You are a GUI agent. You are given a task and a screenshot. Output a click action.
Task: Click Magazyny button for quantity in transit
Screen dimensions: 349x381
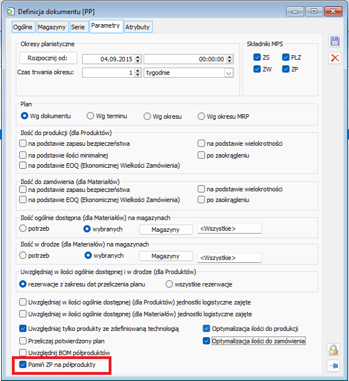pos(166,256)
